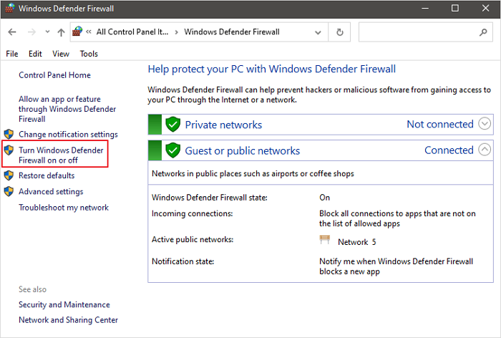Screen dimensions: 501x338
Task: Go to Network and Sharing Center
Action: coord(68,320)
